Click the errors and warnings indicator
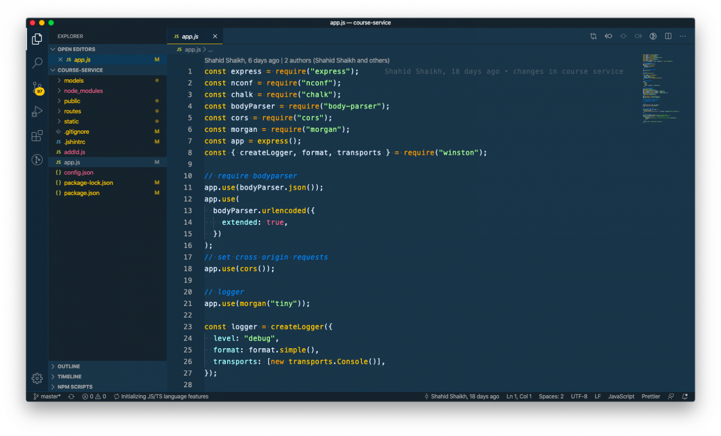Viewport: 721px width, 436px height. (x=94, y=397)
